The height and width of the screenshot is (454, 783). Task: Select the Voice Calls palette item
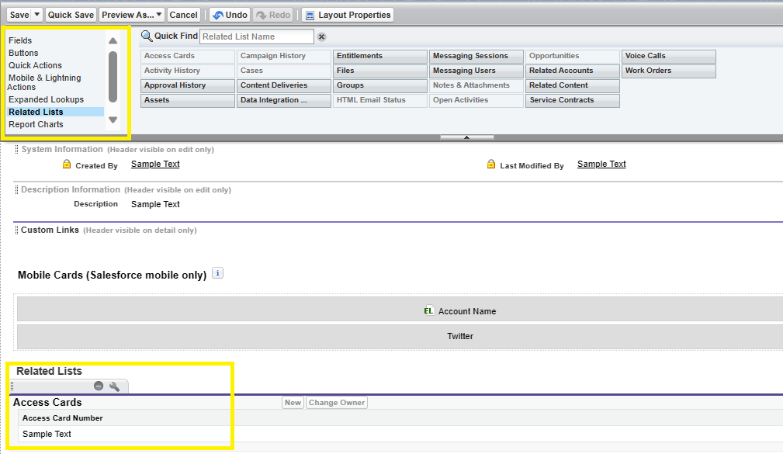(669, 56)
